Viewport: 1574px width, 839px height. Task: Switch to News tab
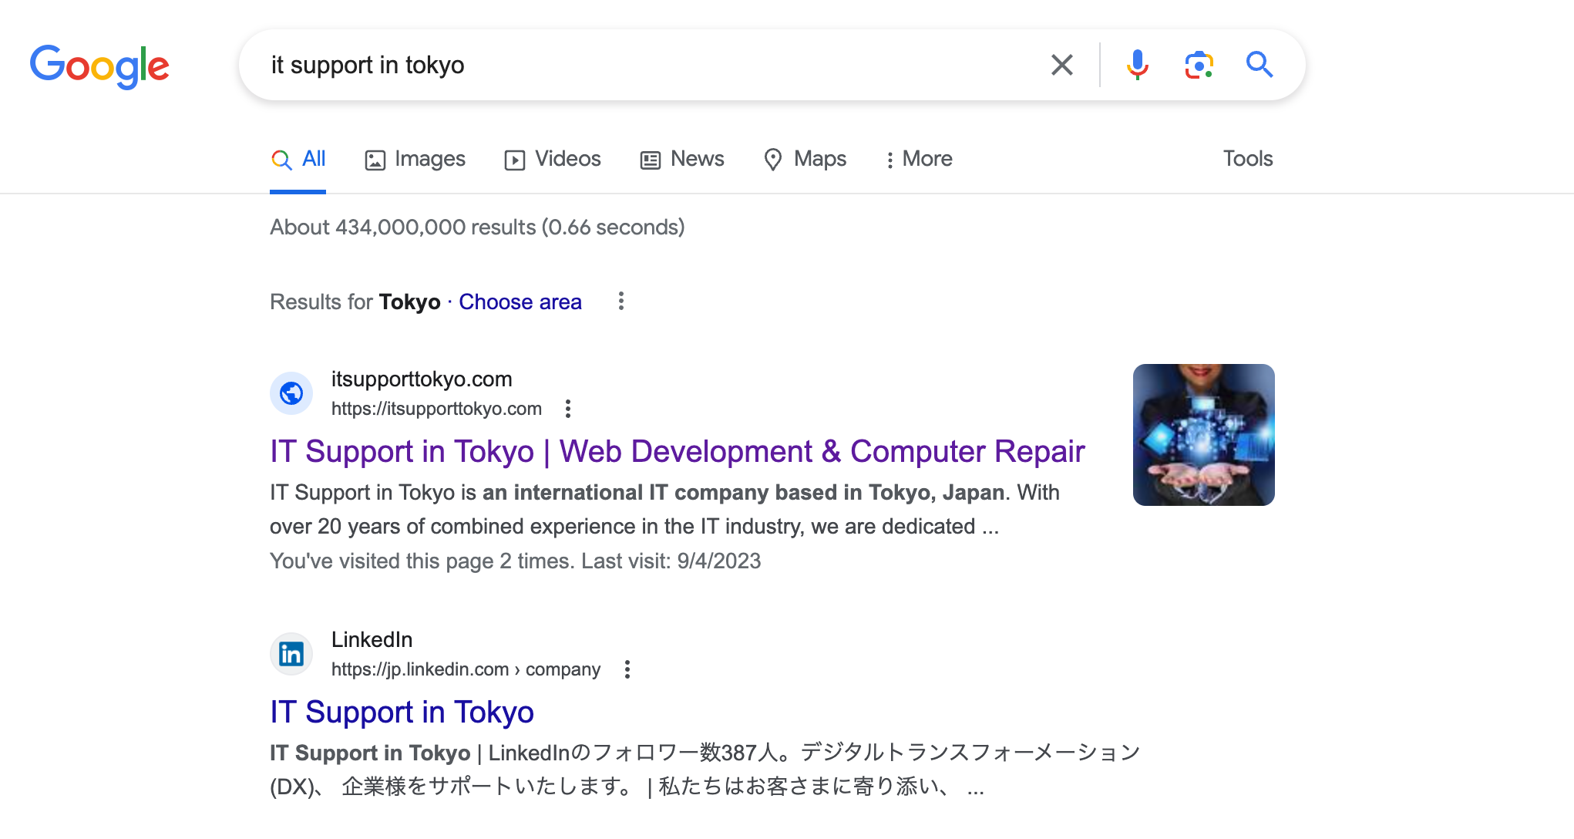pyautogui.click(x=682, y=160)
